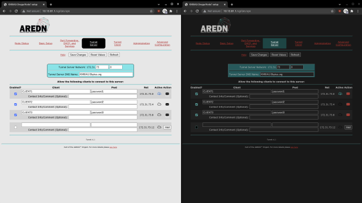362x203 pixels.
Task: Click the CLIENT1 delete icon in left window
Action: [167, 94]
